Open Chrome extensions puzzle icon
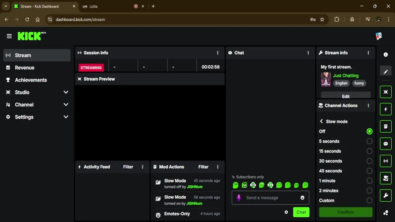The height and width of the screenshot is (222, 395). [337, 19]
